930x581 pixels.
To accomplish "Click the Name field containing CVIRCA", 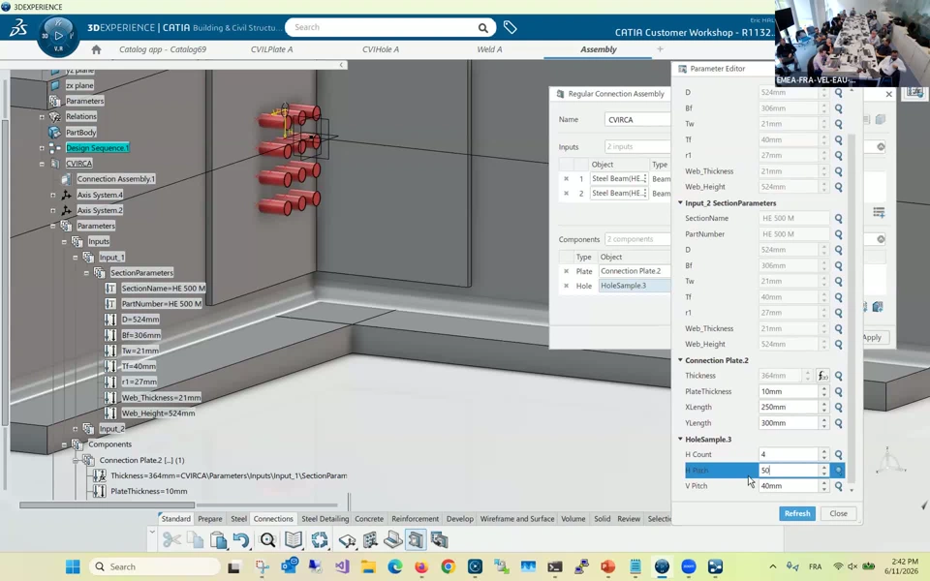I will point(637,120).
